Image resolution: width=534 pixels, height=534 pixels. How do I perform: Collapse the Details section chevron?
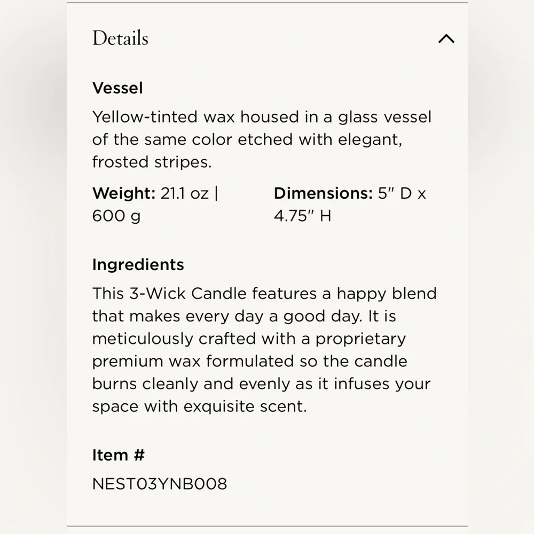[x=446, y=38]
